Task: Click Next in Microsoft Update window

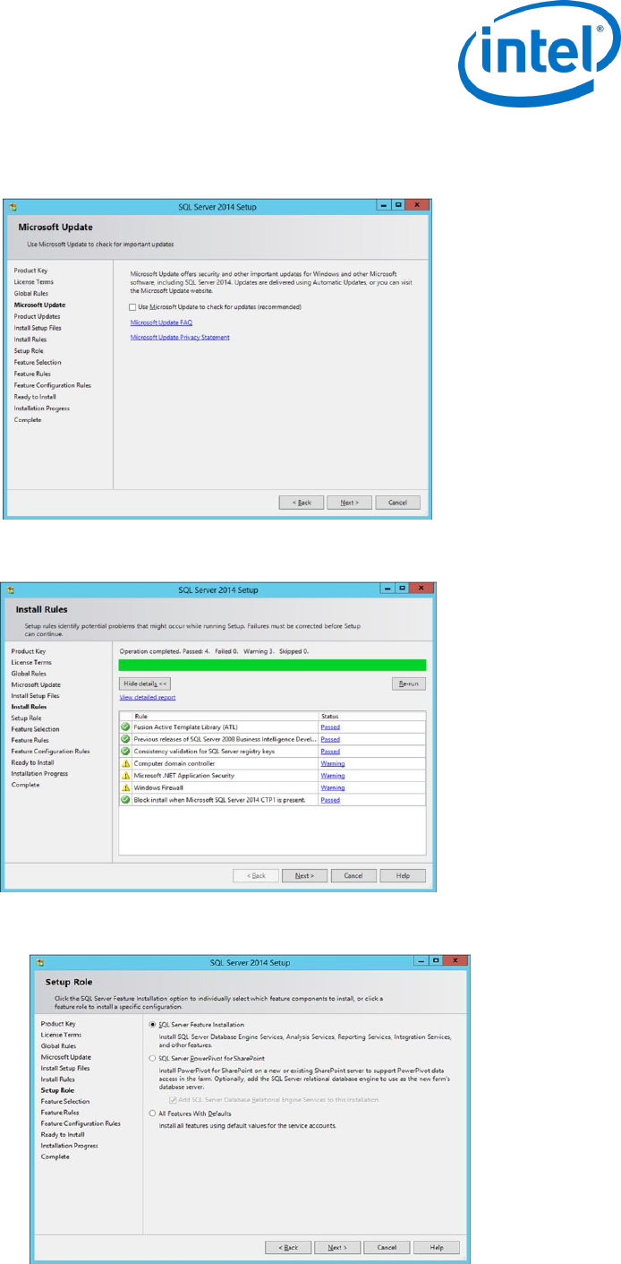Action: coord(350,503)
